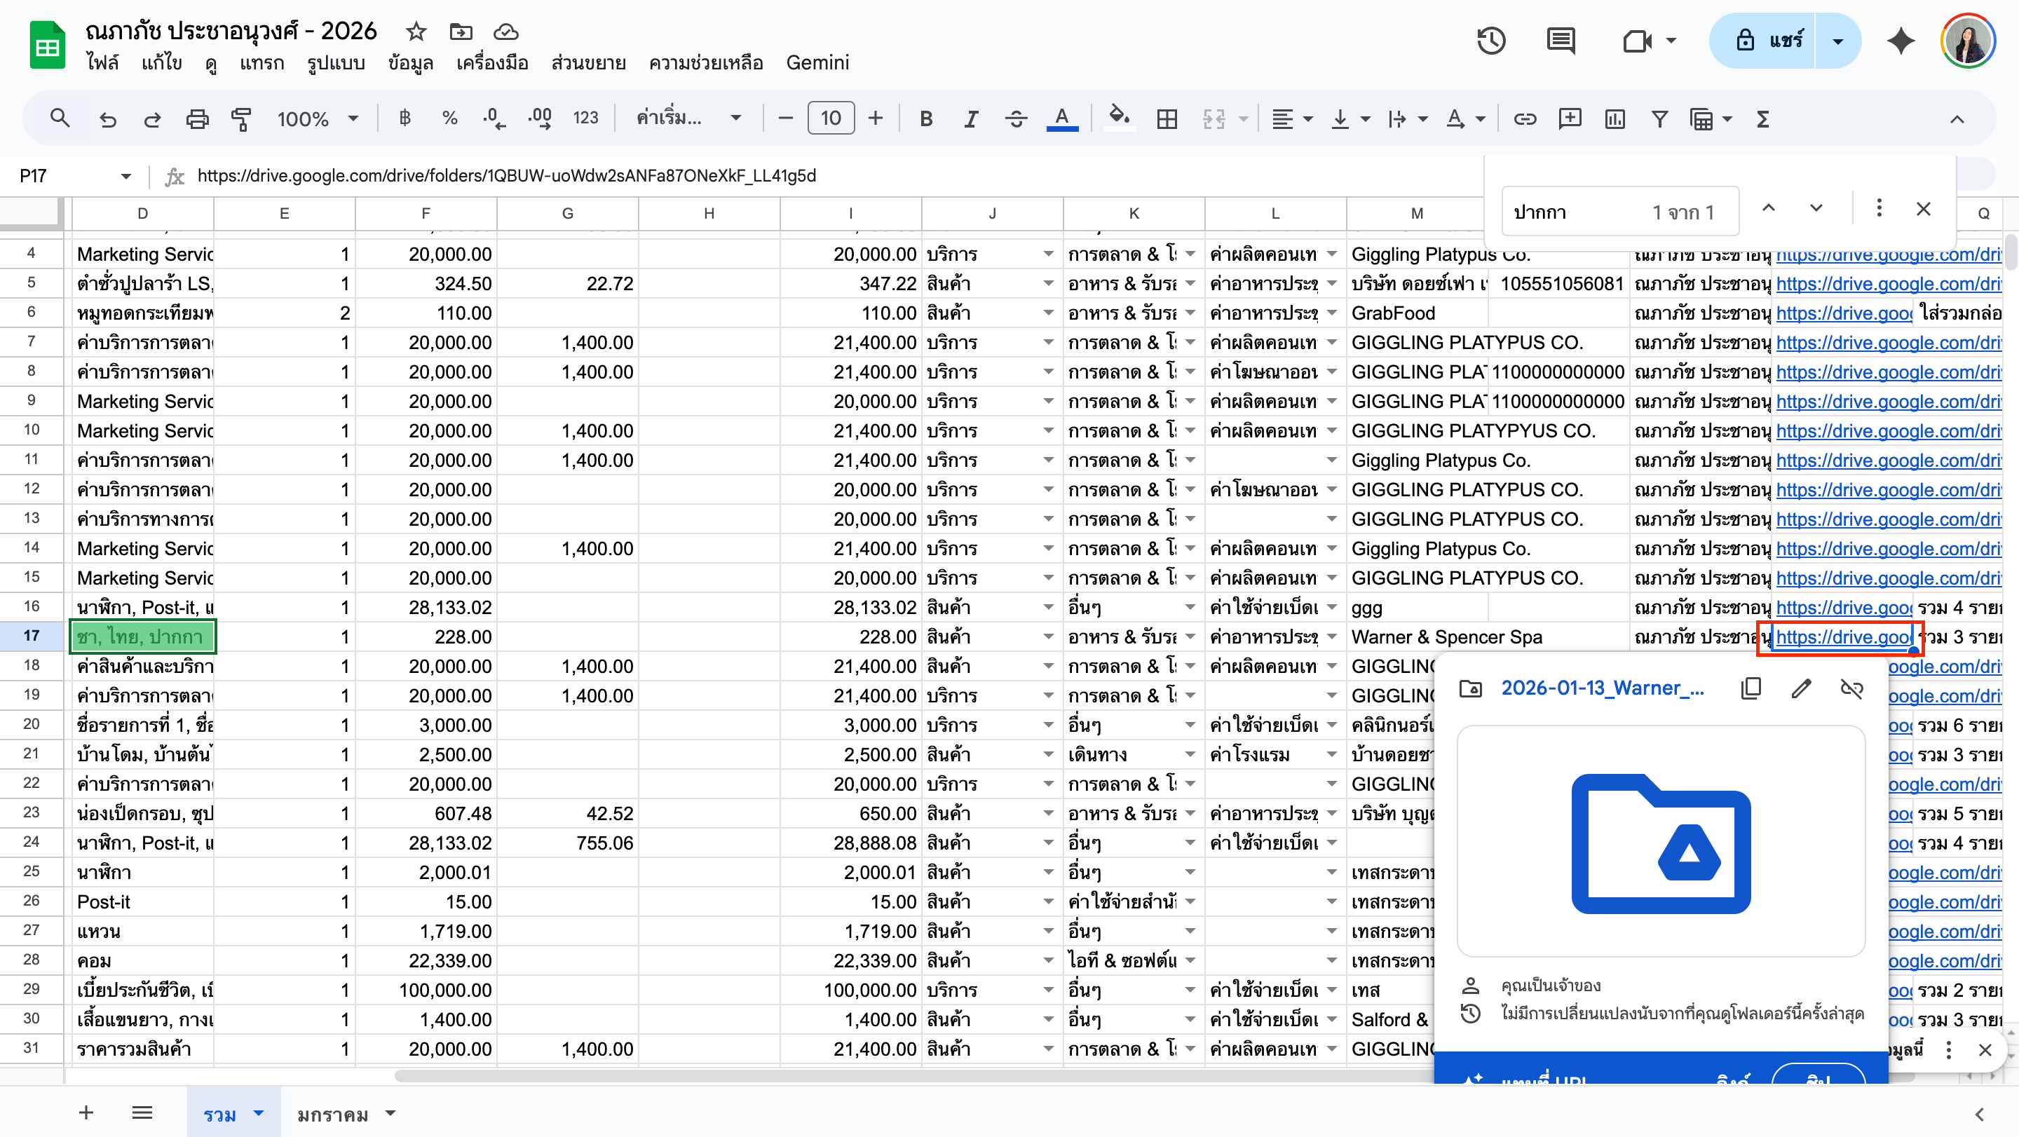Star the spreadsheet document

[416, 32]
